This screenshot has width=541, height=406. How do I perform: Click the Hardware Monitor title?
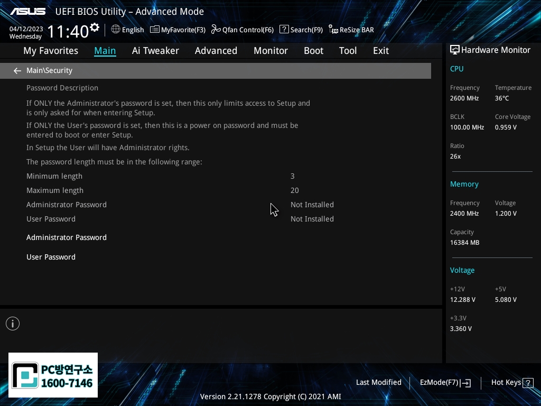coord(496,50)
